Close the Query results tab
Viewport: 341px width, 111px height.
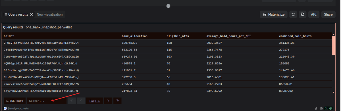(32, 14)
